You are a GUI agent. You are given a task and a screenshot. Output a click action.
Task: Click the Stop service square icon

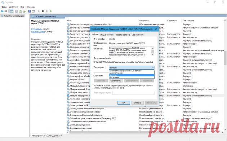[43, 11]
